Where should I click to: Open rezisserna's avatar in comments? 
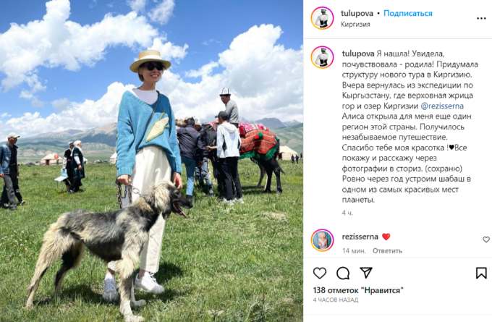click(322, 240)
